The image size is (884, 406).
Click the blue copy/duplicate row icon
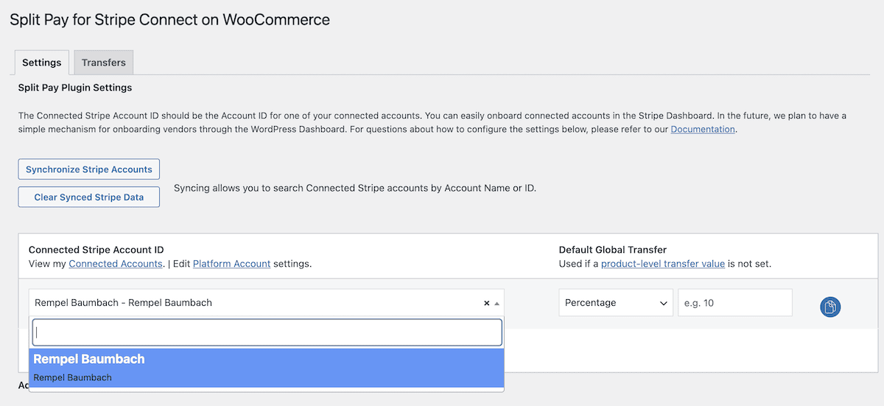click(x=830, y=307)
